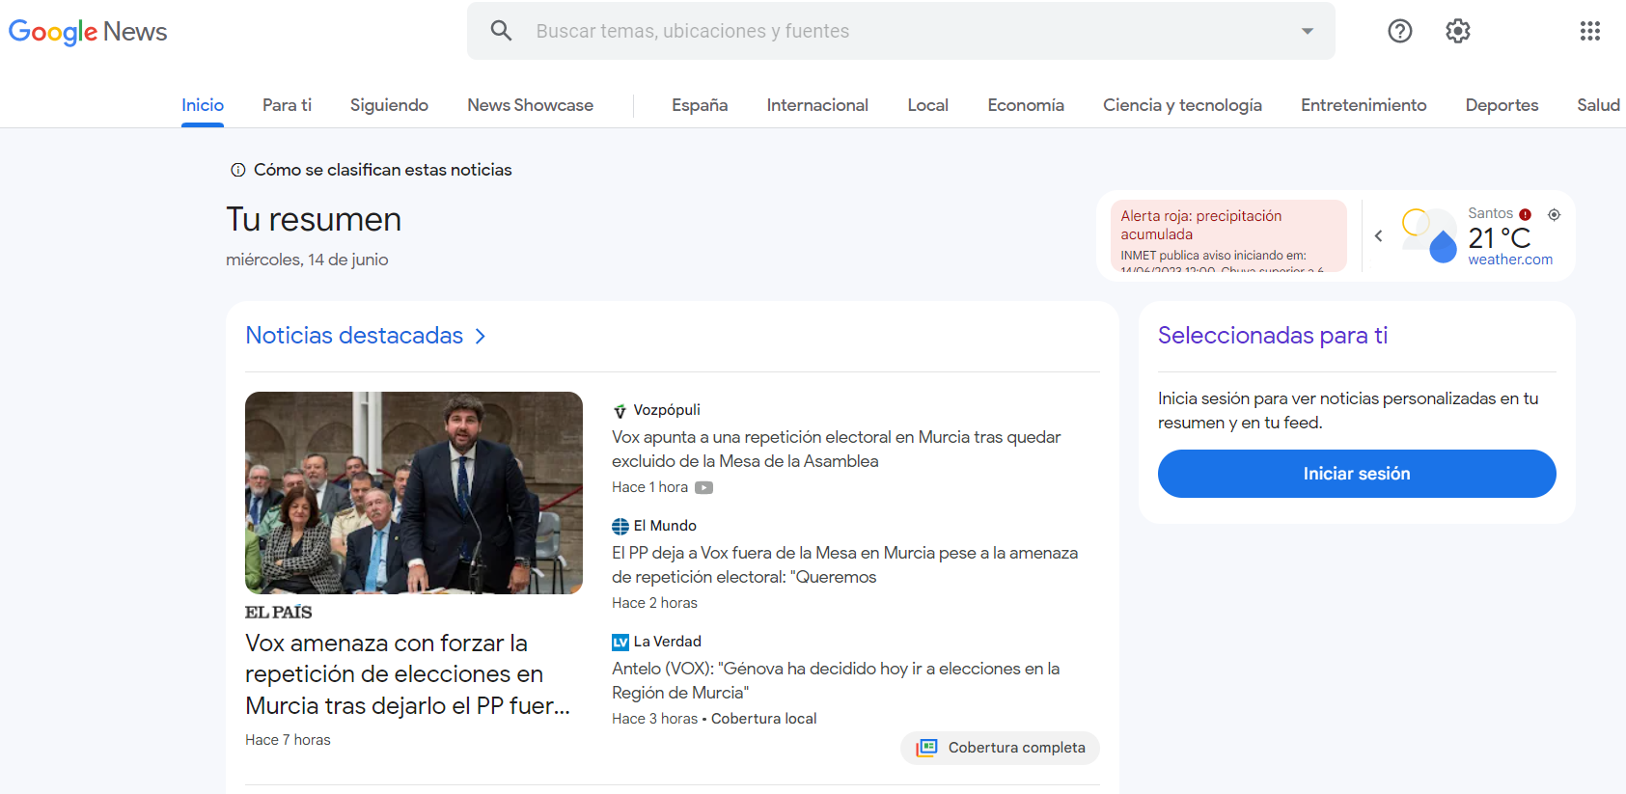Open the Siguiendo tab
The width and height of the screenshot is (1626, 794).
(x=389, y=105)
